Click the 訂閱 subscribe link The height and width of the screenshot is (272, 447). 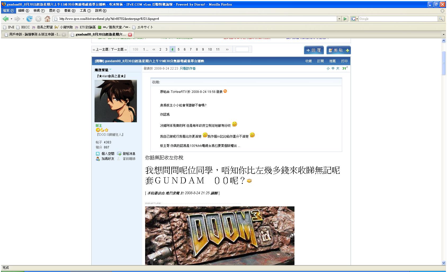tap(320, 61)
